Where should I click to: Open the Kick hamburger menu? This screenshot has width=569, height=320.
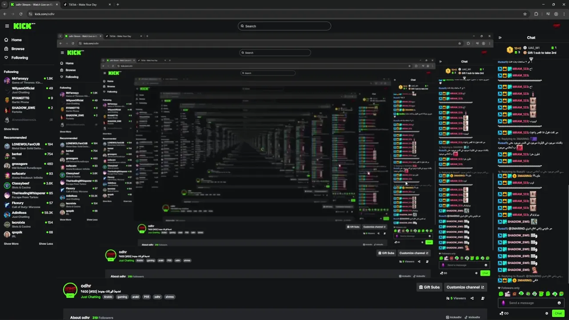point(7,26)
